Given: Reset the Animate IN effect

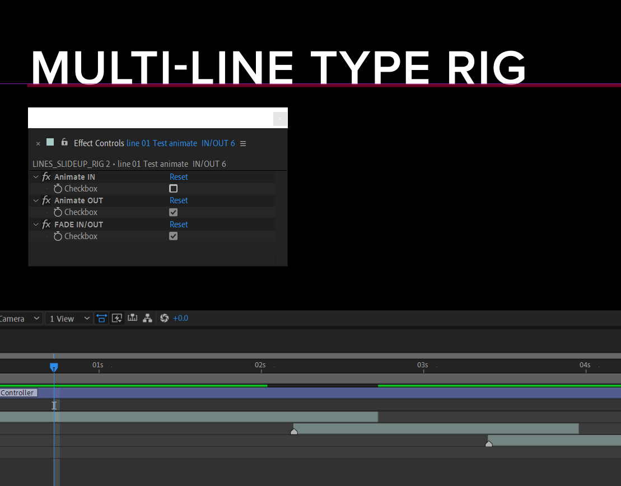Looking at the screenshot, I should [179, 177].
